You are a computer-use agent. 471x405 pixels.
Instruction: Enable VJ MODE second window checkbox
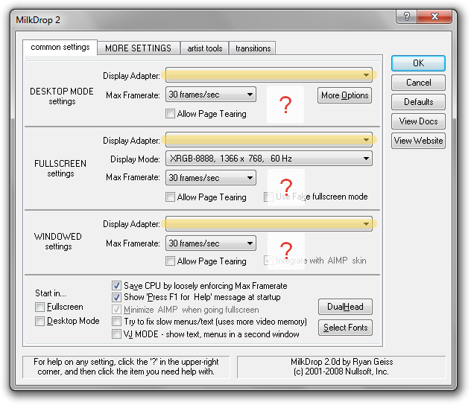116,334
